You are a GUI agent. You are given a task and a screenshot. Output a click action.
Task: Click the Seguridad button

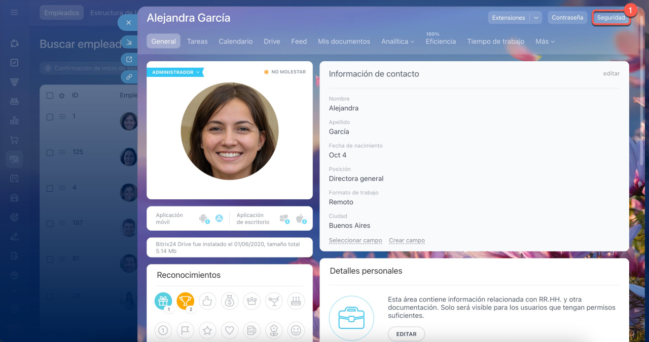tap(611, 18)
